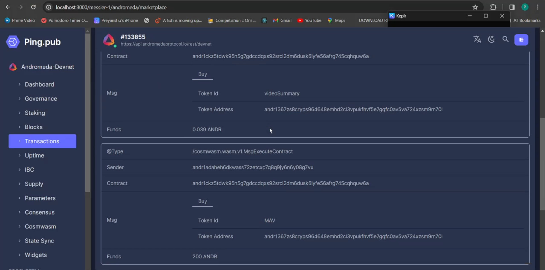Click sender address andr1adaheh6dkwass72zetcxc7q8q9jy6n6y08g7vu
This screenshot has height=270, width=545.
click(x=253, y=167)
